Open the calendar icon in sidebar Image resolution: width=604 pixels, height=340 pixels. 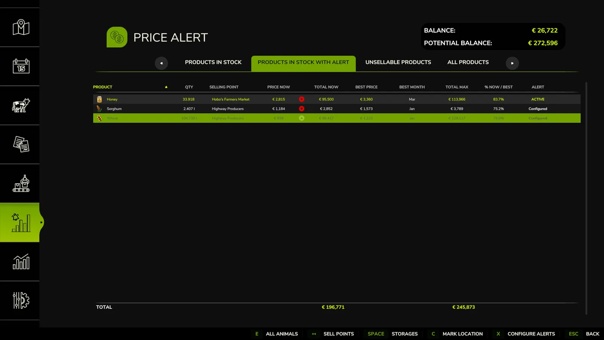[21, 66]
